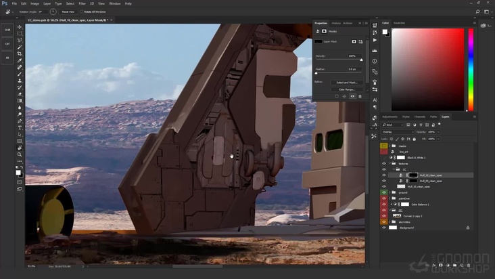The image size is (495, 279).
Task: Select the Eyedropper tool
Action: (20, 60)
